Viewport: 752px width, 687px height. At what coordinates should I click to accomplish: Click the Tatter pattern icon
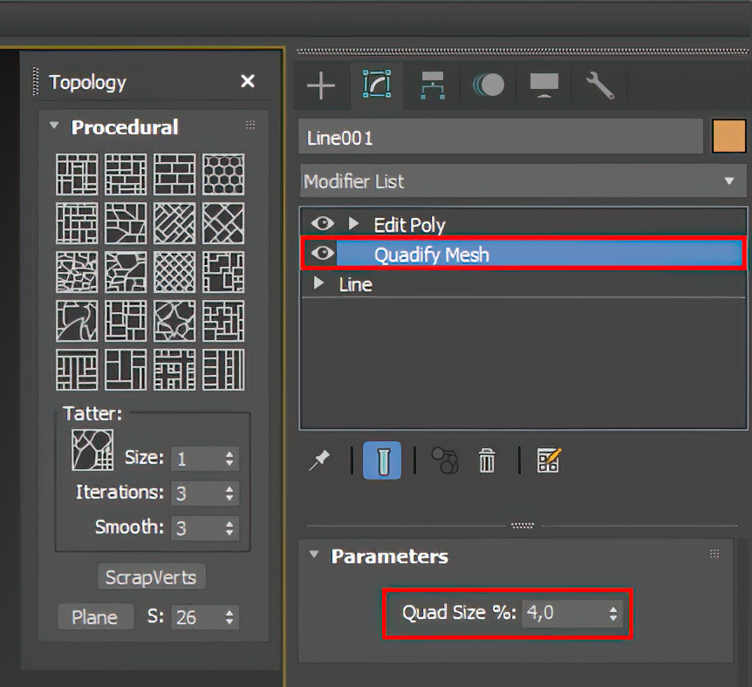pyautogui.click(x=92, y=450)
